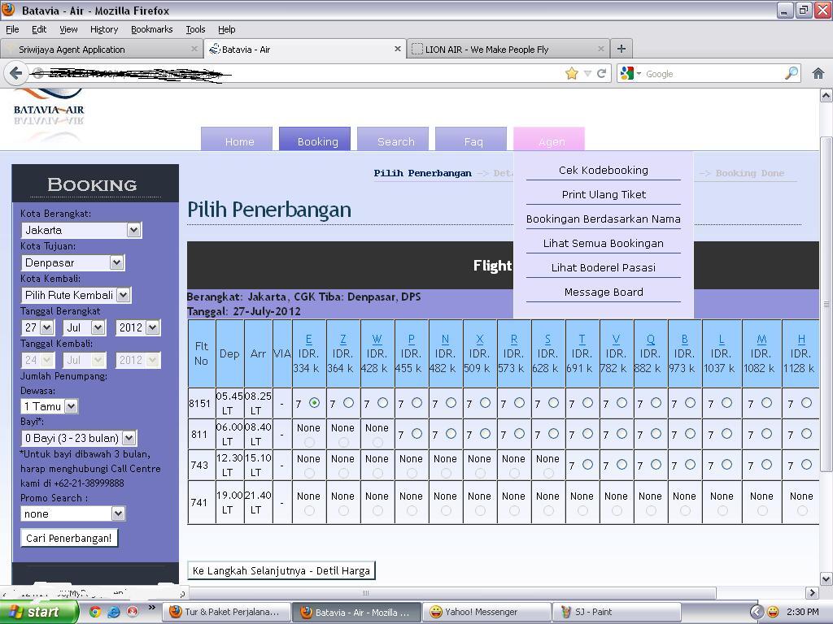Click the vertical scrollbar down arrow
This screenshot has height=624, width=833.
826,578
